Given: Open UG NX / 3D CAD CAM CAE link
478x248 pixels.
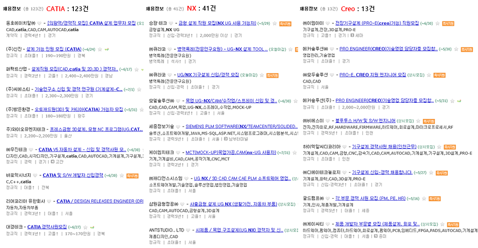Looking at the screenshot, I should pyautogui.click(x=242, y=179).
